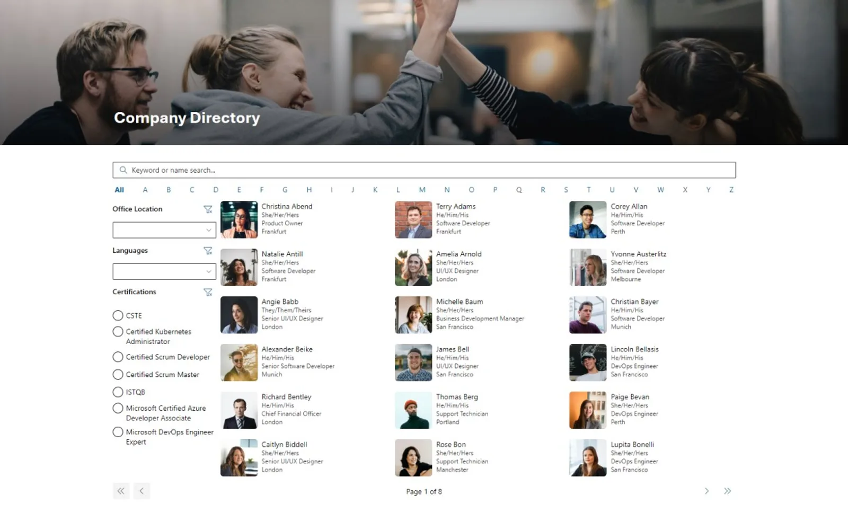Clear the Languages filter icon
This screenshot has width=848, height=530.
[x=208, y=251]
